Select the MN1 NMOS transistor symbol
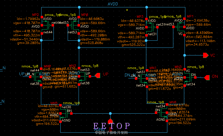 pos(141,79)
